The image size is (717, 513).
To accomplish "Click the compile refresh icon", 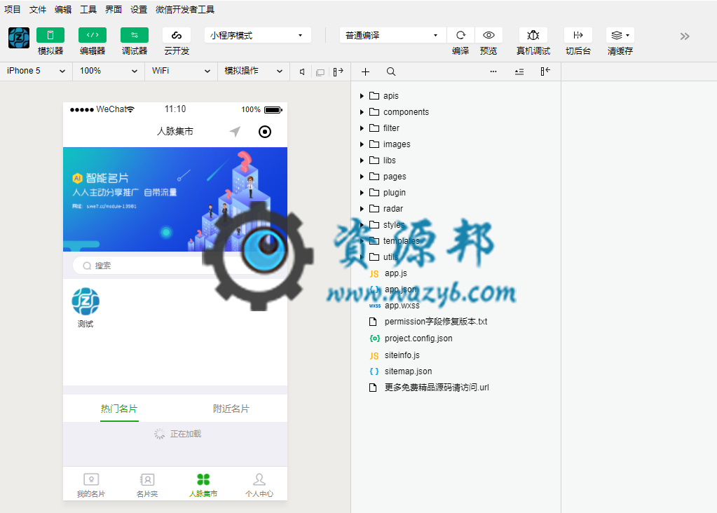I will click(460, 35).
